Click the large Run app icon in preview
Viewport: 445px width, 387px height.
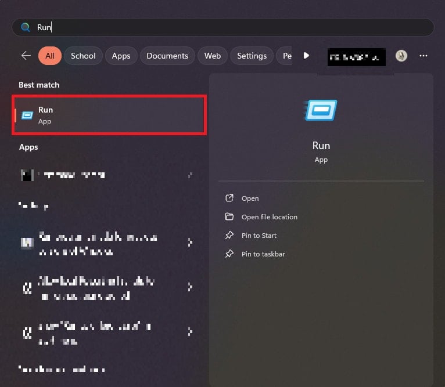coord(321,110)
